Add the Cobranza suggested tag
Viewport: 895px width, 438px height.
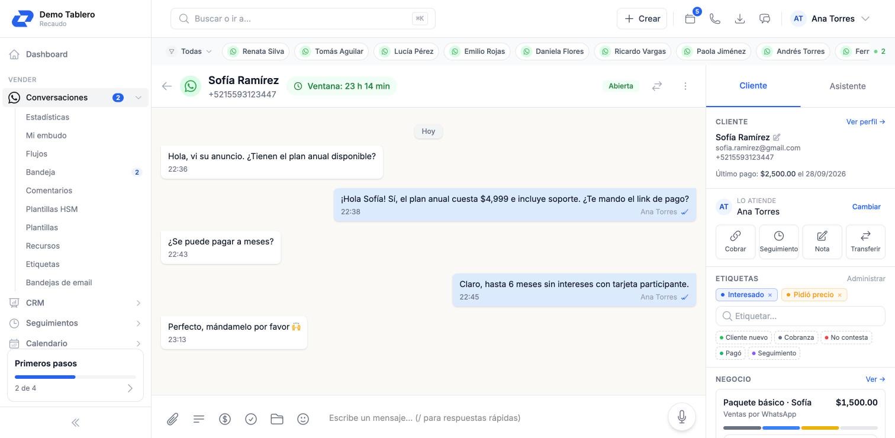click(796, 337)
